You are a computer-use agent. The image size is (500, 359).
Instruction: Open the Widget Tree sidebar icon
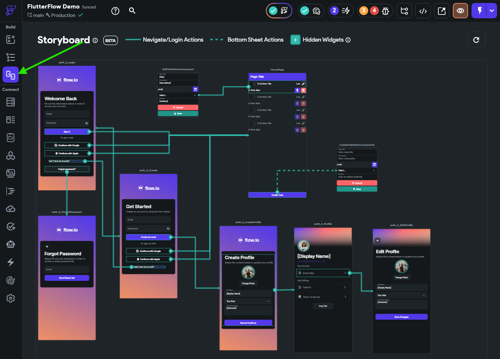coord(11,57)
